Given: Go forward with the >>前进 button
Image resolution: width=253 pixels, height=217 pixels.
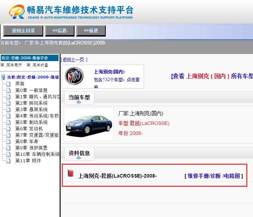Looking at the screenshot, I should [91, 31].
